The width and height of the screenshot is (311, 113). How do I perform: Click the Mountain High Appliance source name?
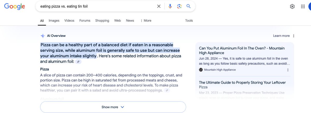coord(220,70)
